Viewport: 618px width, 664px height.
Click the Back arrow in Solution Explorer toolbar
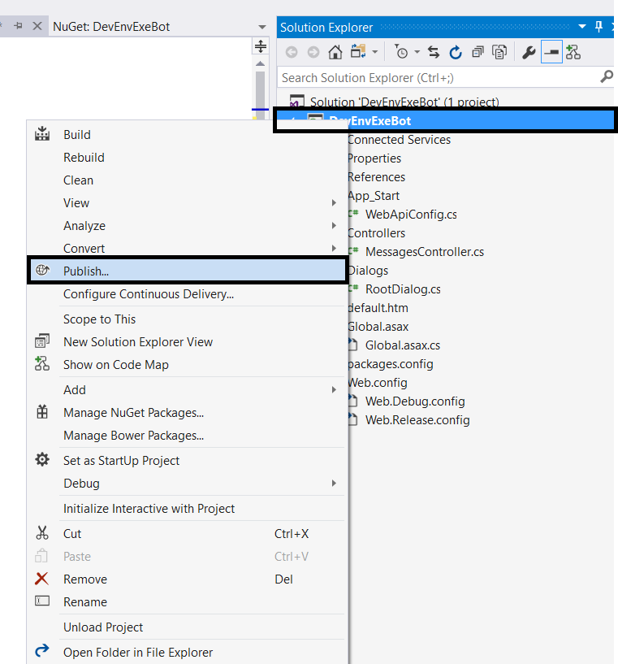tap(292, 53)
